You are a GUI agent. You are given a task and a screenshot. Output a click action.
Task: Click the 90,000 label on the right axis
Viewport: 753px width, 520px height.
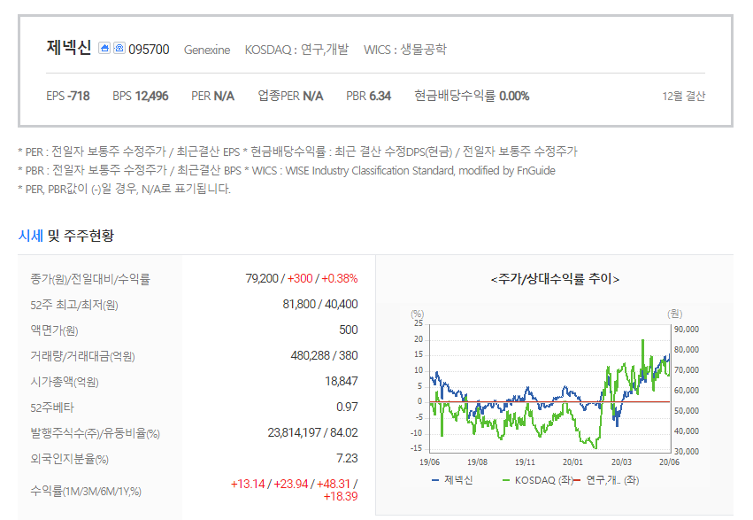coord(687,330)
